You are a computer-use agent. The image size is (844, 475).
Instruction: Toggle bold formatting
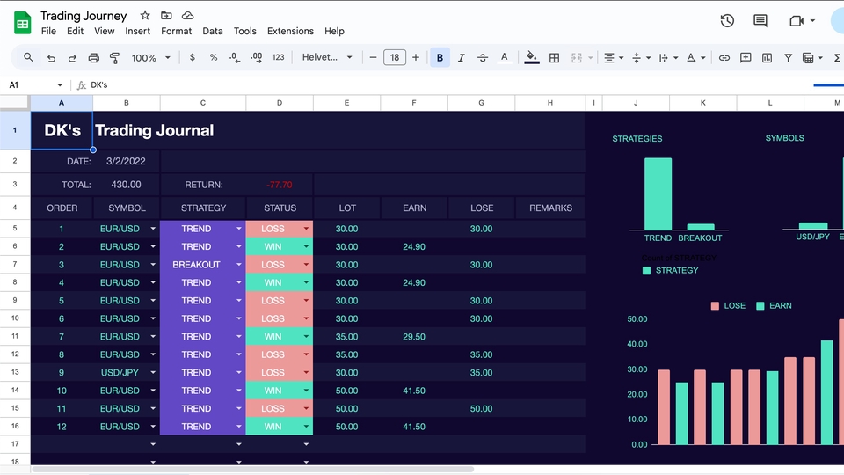(x=440, y=58)
